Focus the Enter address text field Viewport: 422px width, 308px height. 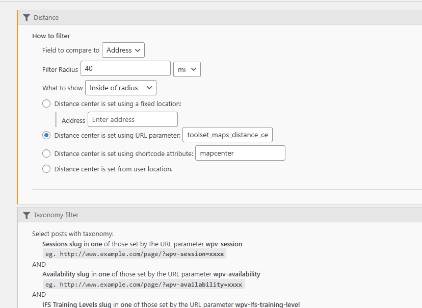133,120
